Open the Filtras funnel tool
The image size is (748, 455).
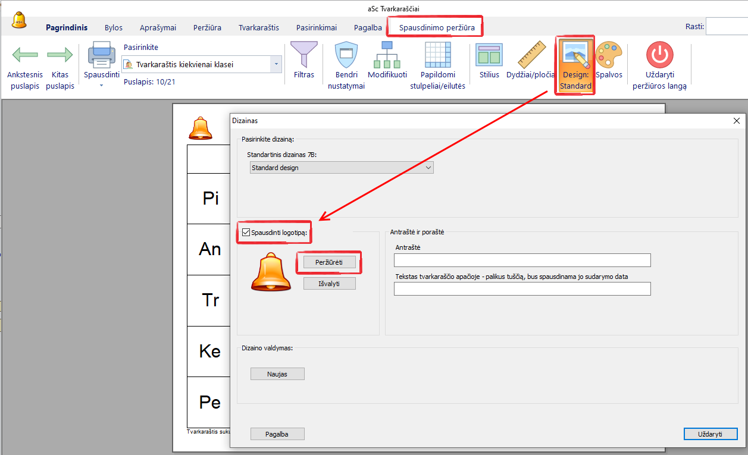[x=303, y=55]
